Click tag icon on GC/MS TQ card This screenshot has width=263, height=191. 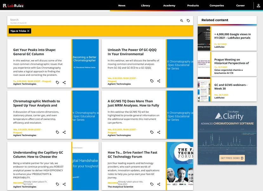[x=152, y=132]
